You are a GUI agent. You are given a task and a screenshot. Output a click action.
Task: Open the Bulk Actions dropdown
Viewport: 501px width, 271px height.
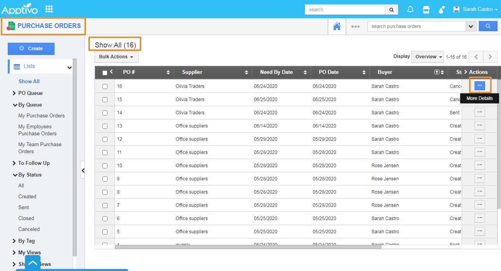(116, 57)
